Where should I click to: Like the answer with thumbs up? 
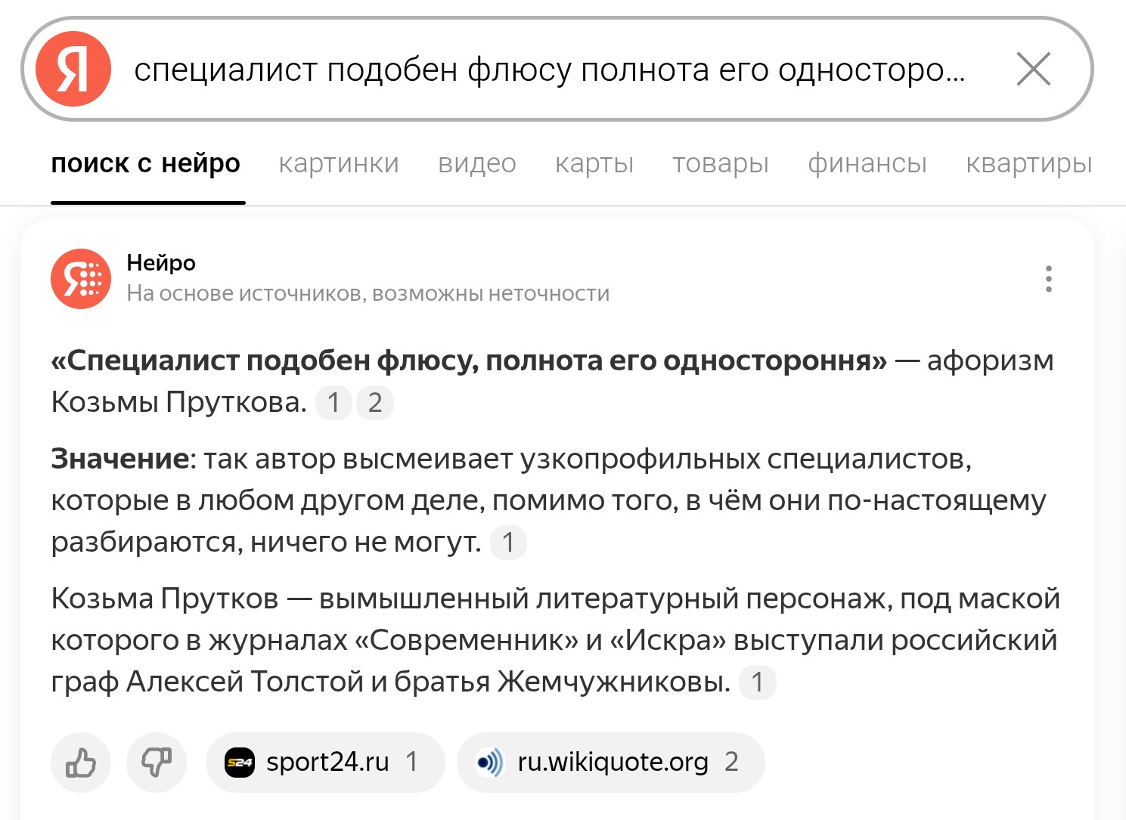click(81, 762)
